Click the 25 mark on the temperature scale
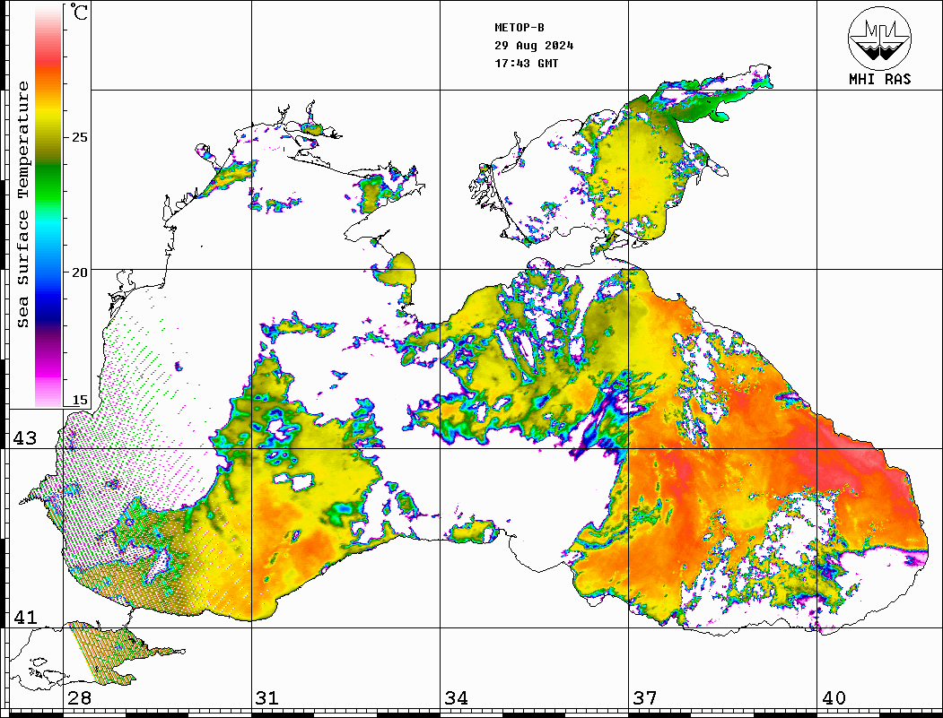The width and height of the screenshot is (943, 718). pyautogui.click(x=79, y=137)
